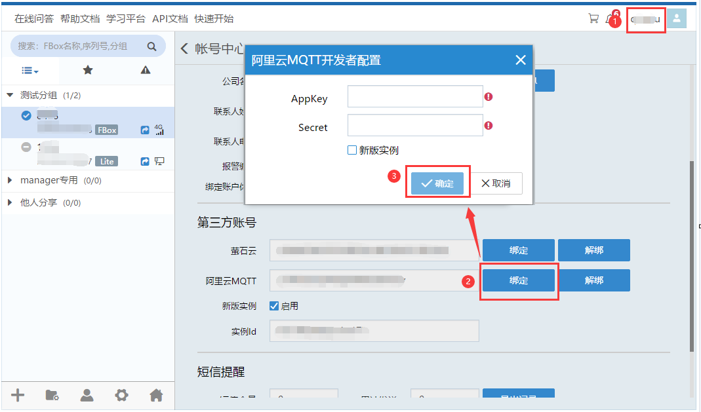Viewport: 701px width, 412px height.
Task: Open settings gear in bottom toolbar
Action: [121, 395]
